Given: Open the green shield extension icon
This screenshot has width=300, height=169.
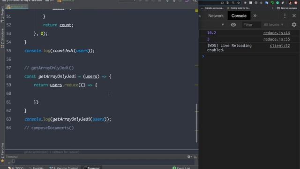Looking at the screenshot, I should tap(272, 3).
